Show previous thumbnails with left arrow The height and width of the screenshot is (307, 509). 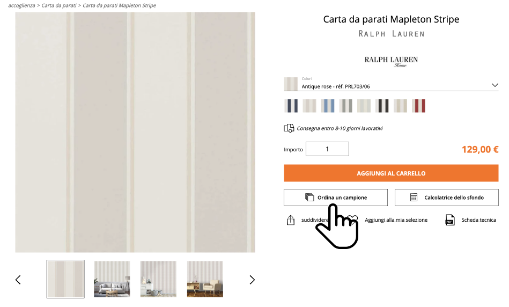pyautogui.click(x=18, y=280)
